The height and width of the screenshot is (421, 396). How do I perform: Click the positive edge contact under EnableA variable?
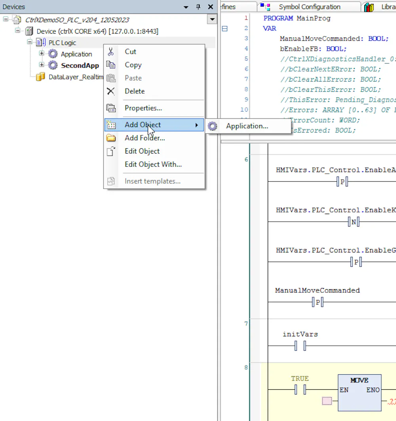(x=342, y=182)
